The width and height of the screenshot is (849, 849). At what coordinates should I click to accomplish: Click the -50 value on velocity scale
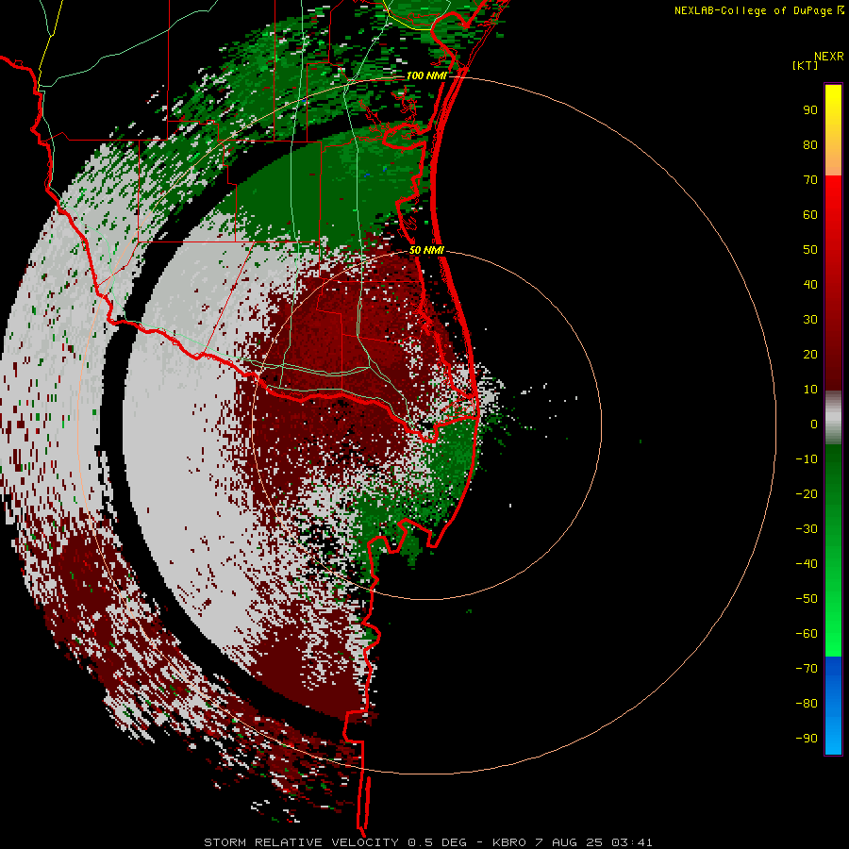click(x=807, y=598)
